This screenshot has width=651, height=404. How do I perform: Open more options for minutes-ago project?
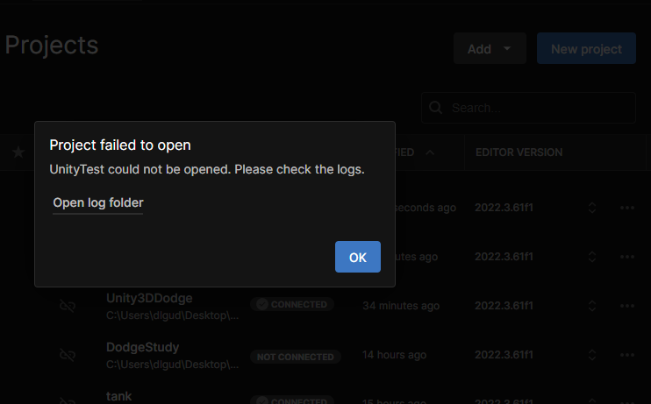click(627, 257)
